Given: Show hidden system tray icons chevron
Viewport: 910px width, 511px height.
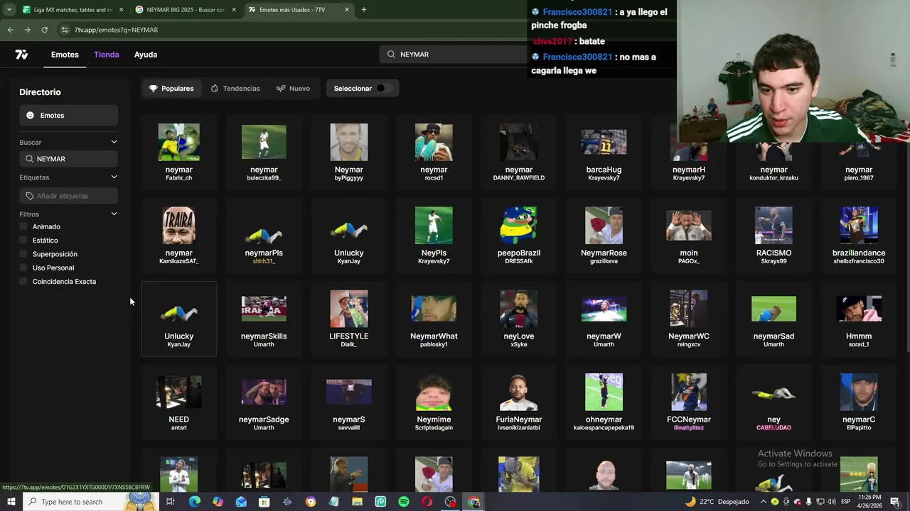Looking at the screenshot, I should [x=764, y=502].
